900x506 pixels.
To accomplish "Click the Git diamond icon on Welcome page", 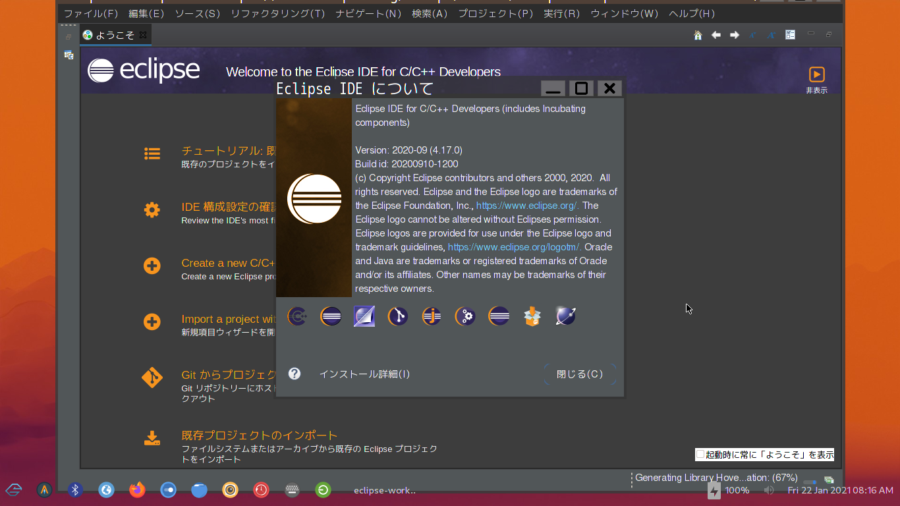I will point(152,378).
